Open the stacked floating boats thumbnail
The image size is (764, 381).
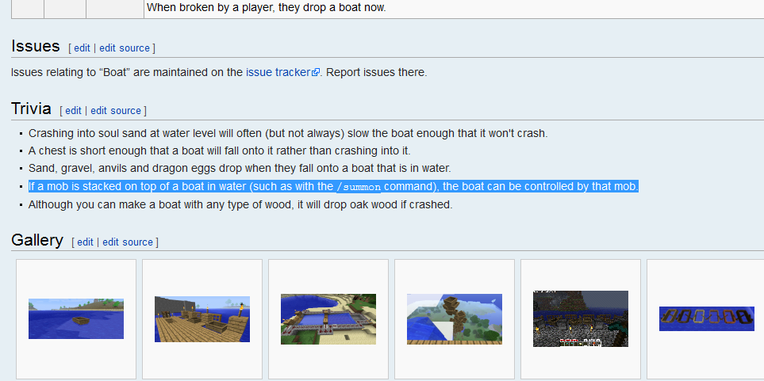point(455,319)
